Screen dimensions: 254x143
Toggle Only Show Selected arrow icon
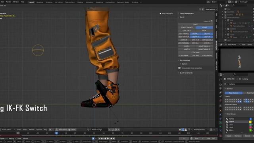180,130
